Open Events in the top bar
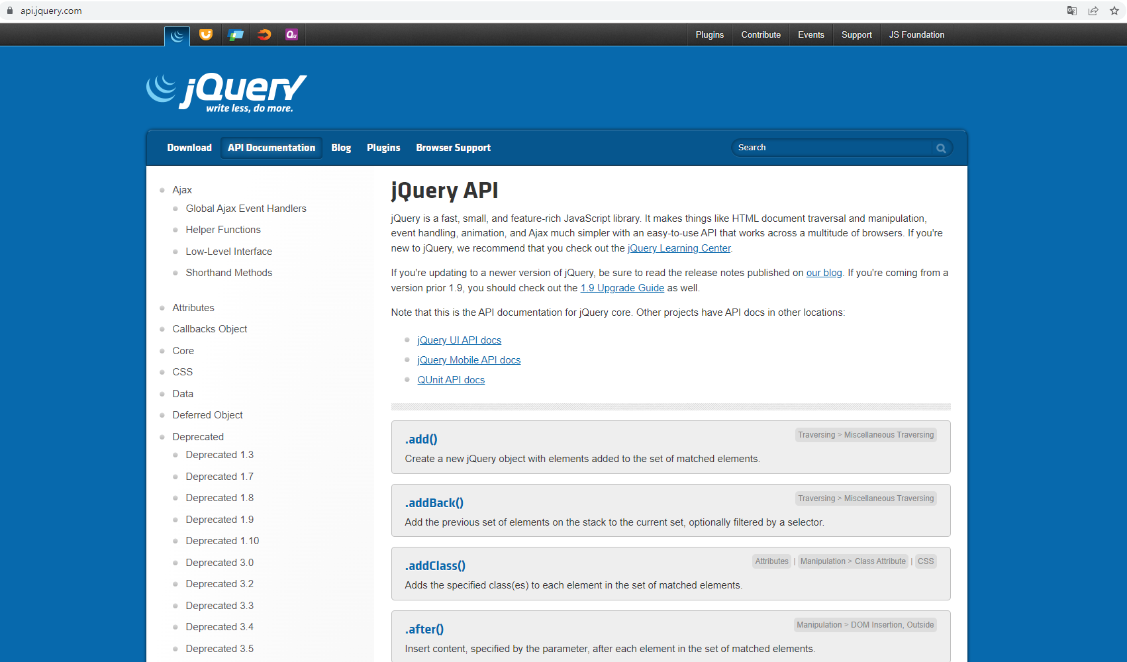The height and width of the screenshot is (662, 1127). [x=811, y=34]
